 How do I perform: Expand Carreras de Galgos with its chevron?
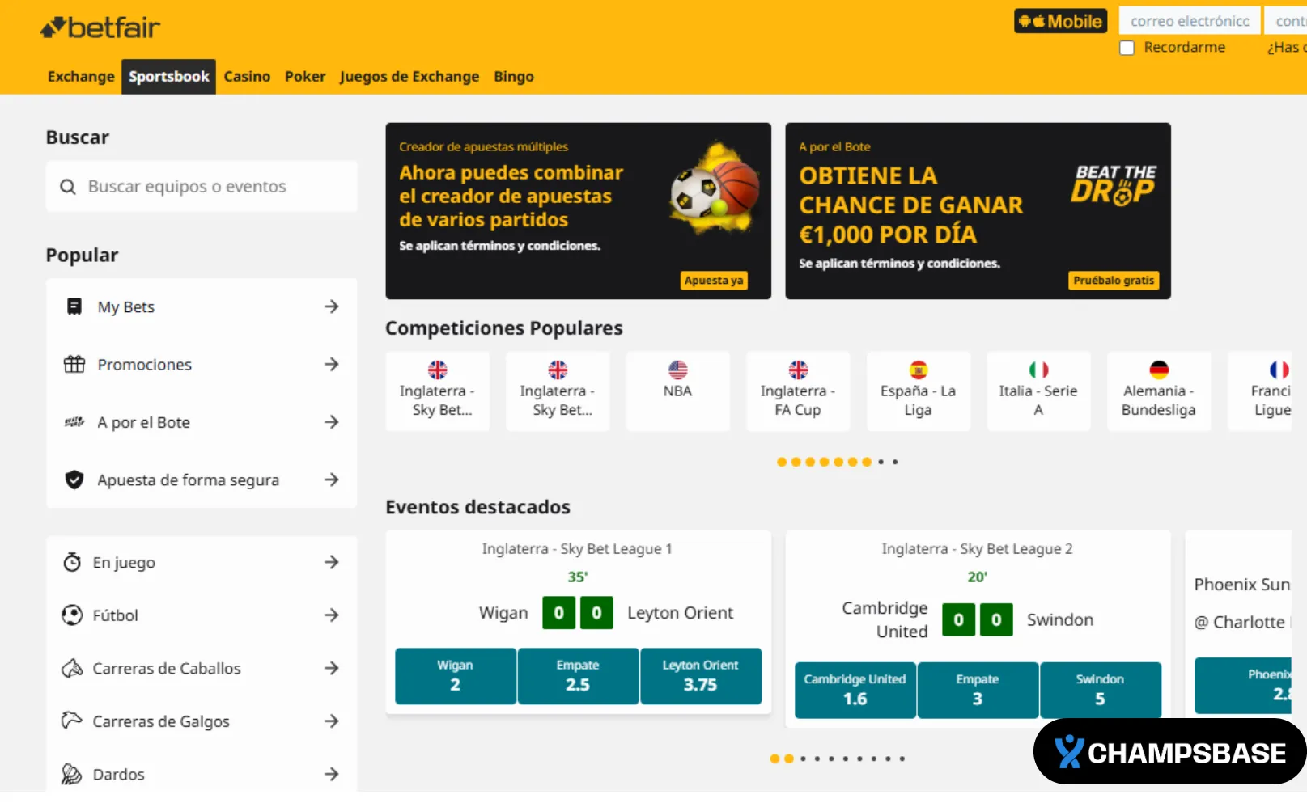[332, 721]
